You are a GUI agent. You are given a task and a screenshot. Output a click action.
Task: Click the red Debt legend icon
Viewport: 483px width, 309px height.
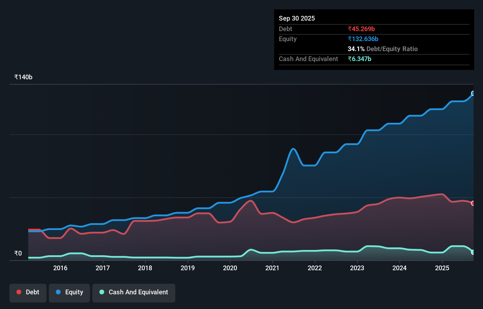point(19,292)
